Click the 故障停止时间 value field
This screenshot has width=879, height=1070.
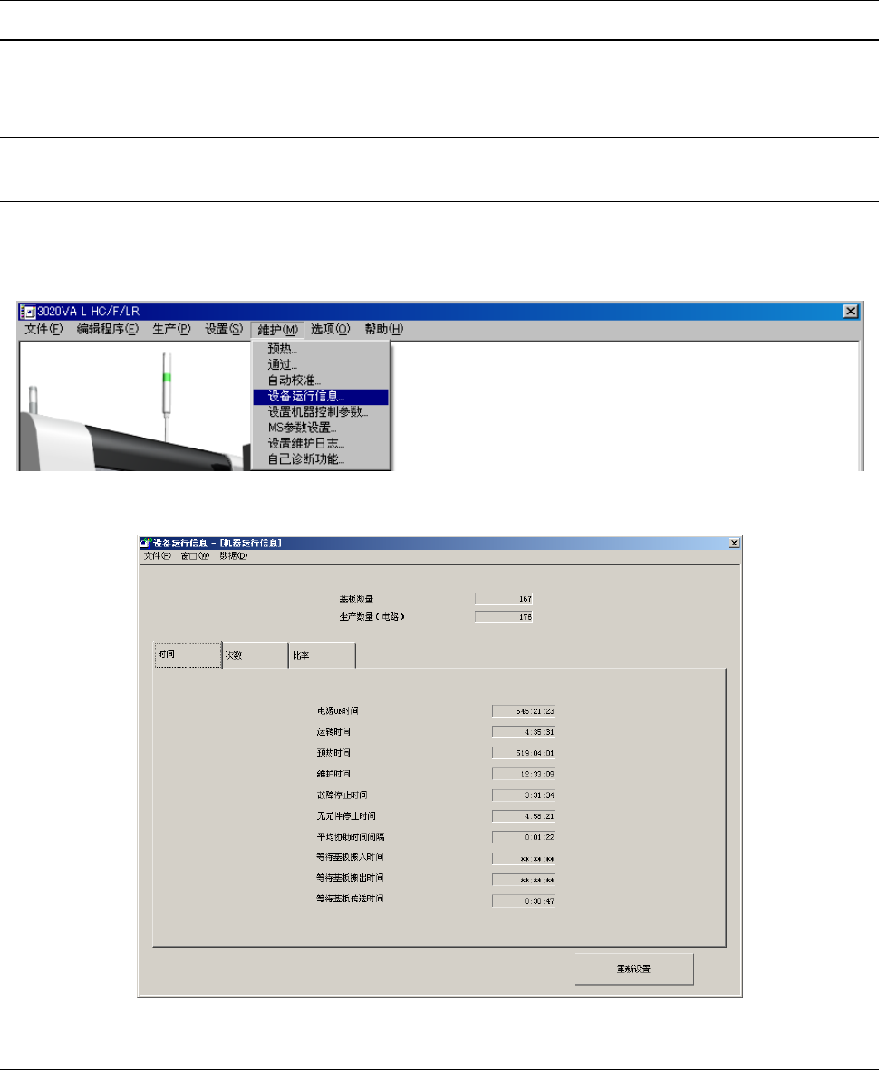click(524, 795)
